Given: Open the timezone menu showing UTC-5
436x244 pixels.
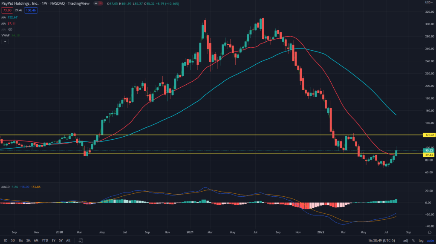Looking at the screenshot, I should point(384,241).
